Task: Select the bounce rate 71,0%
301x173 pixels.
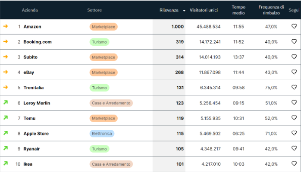Action: [271, 133]
